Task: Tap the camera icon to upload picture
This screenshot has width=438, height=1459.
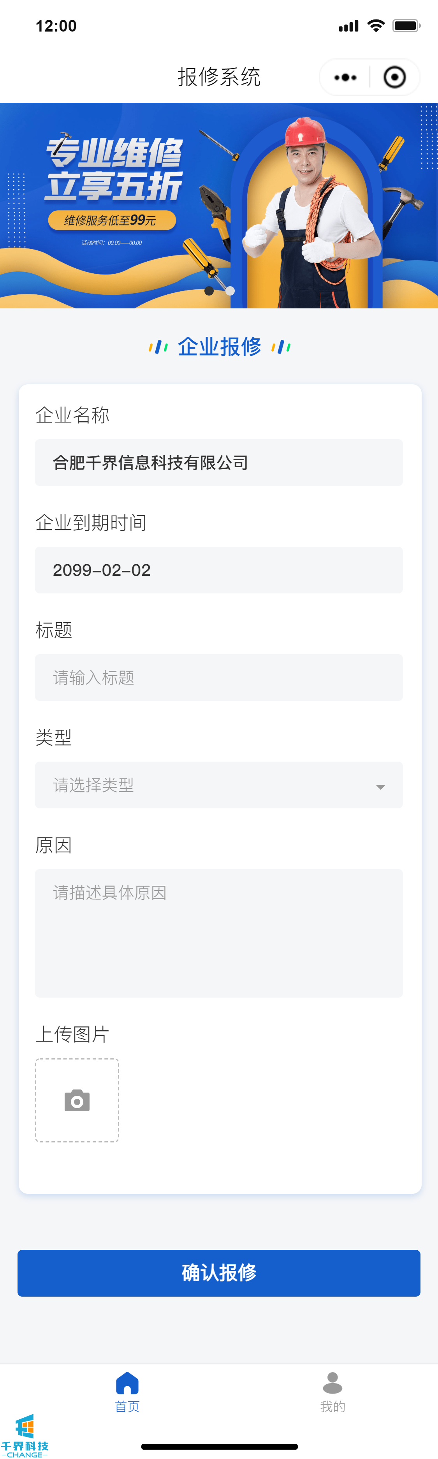Action: pos(77,1100)
